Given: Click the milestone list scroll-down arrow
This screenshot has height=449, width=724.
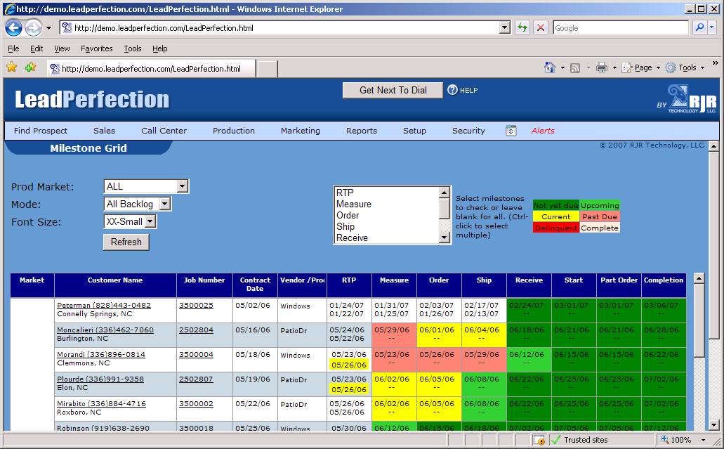Looking at the screenshot, I should coord(445,237).
